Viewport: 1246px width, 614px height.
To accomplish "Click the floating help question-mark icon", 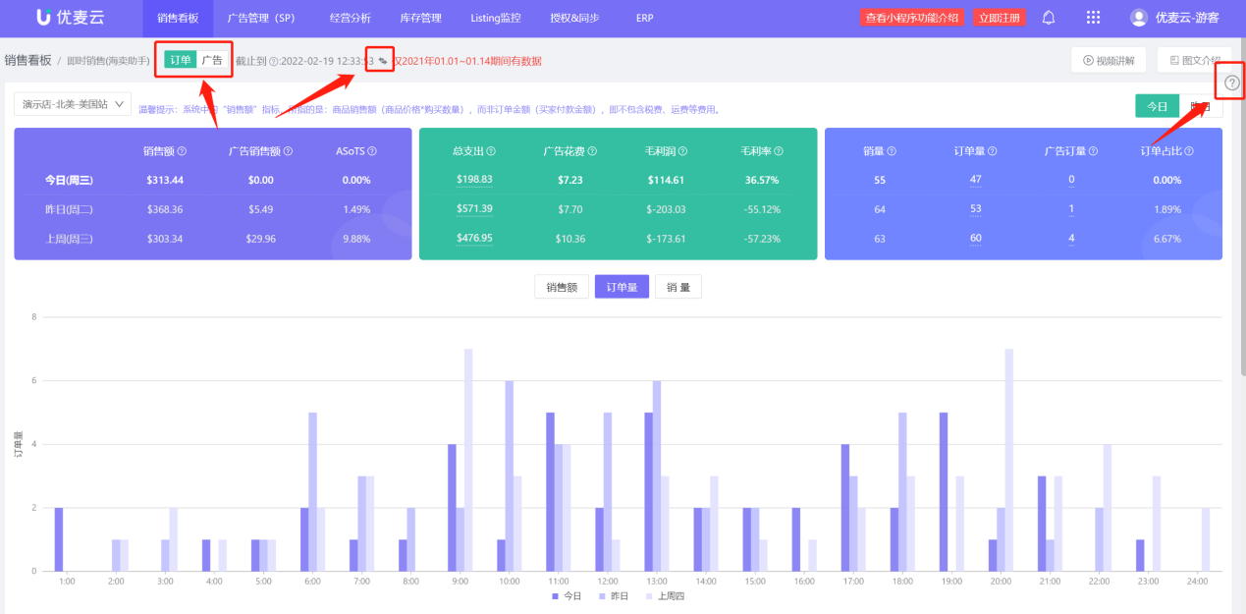I will pyautogui.click(x=1232, y=84).
